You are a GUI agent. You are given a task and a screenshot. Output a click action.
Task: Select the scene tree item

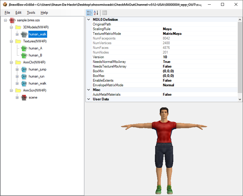click(33, 97)
